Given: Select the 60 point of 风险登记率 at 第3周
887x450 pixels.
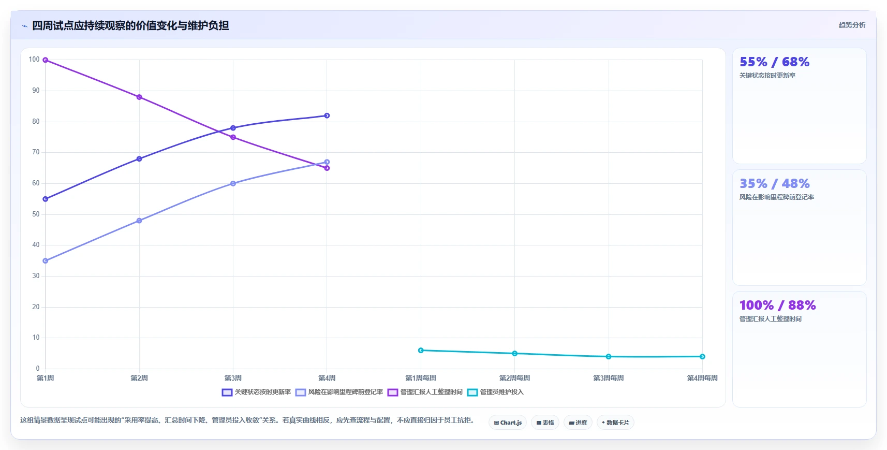Looking at the screenshot, I should pos(233,183).
